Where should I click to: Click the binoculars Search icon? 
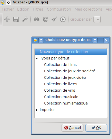pos(37,19)
